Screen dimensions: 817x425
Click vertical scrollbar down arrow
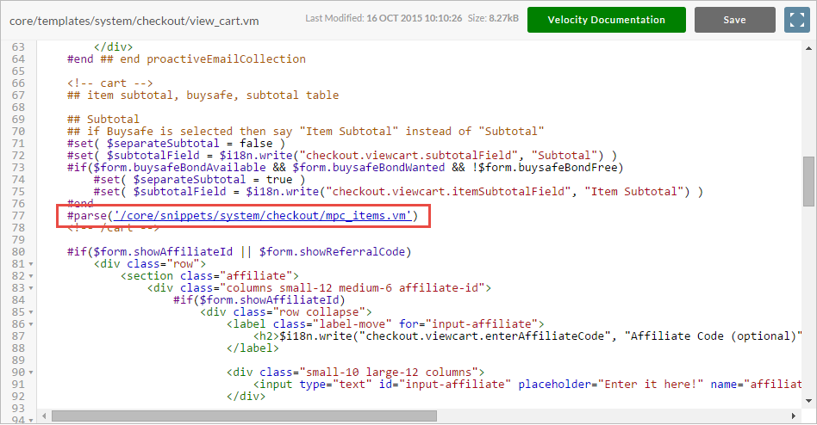pos(808,401)
